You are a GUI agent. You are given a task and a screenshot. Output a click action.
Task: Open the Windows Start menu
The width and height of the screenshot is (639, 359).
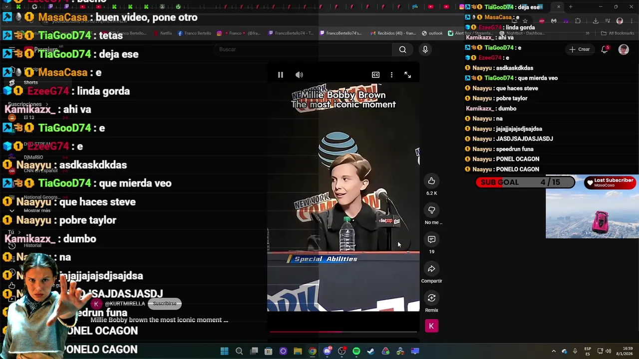(x=225, y=351)
